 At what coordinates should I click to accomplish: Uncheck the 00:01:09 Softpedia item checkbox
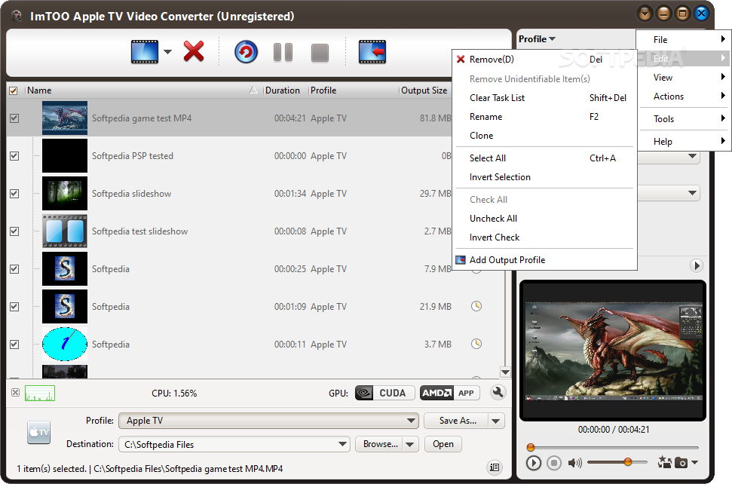tap(14, 307)
